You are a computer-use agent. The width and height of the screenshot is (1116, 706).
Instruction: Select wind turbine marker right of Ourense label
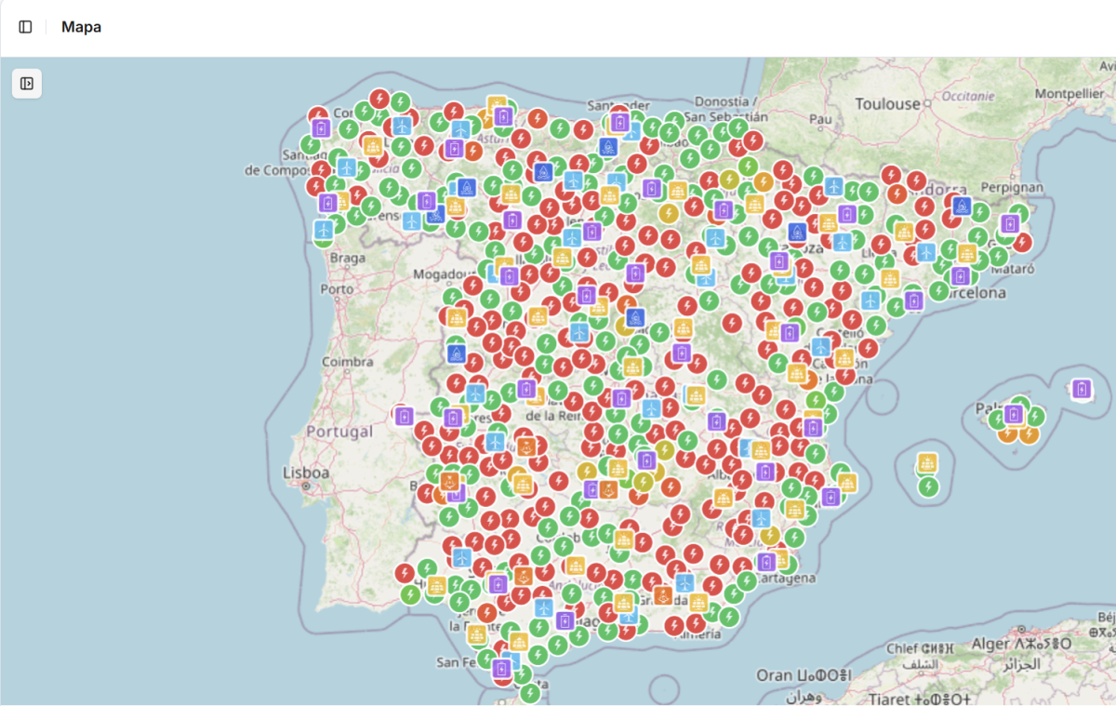(x=412, y=221)
